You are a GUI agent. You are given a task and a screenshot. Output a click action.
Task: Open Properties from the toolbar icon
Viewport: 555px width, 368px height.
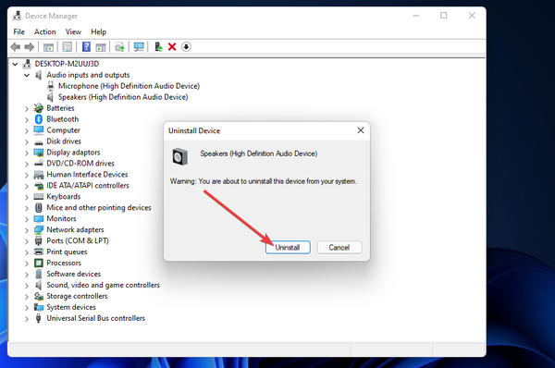pos(68,47)
